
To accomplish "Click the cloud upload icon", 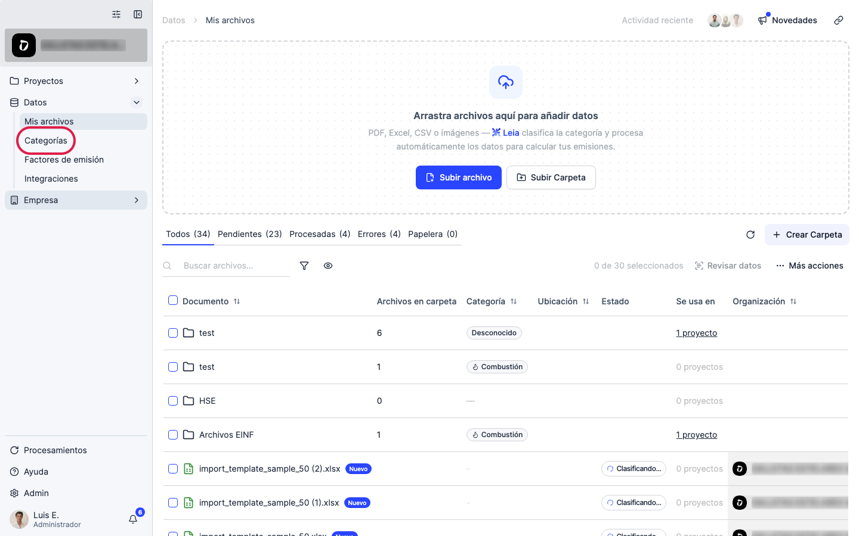I will [x=506, y=82].
